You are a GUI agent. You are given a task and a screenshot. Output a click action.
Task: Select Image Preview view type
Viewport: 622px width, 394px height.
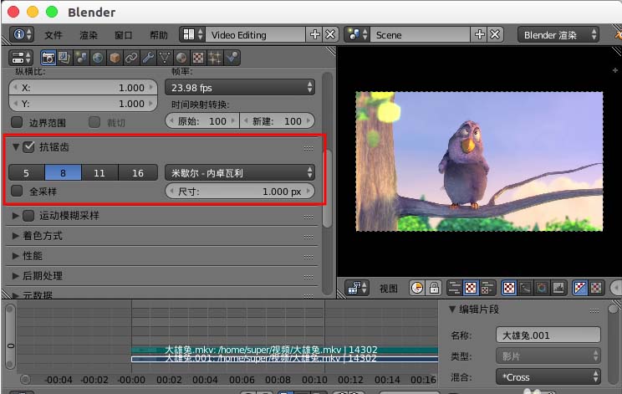[x=471, y=288]
